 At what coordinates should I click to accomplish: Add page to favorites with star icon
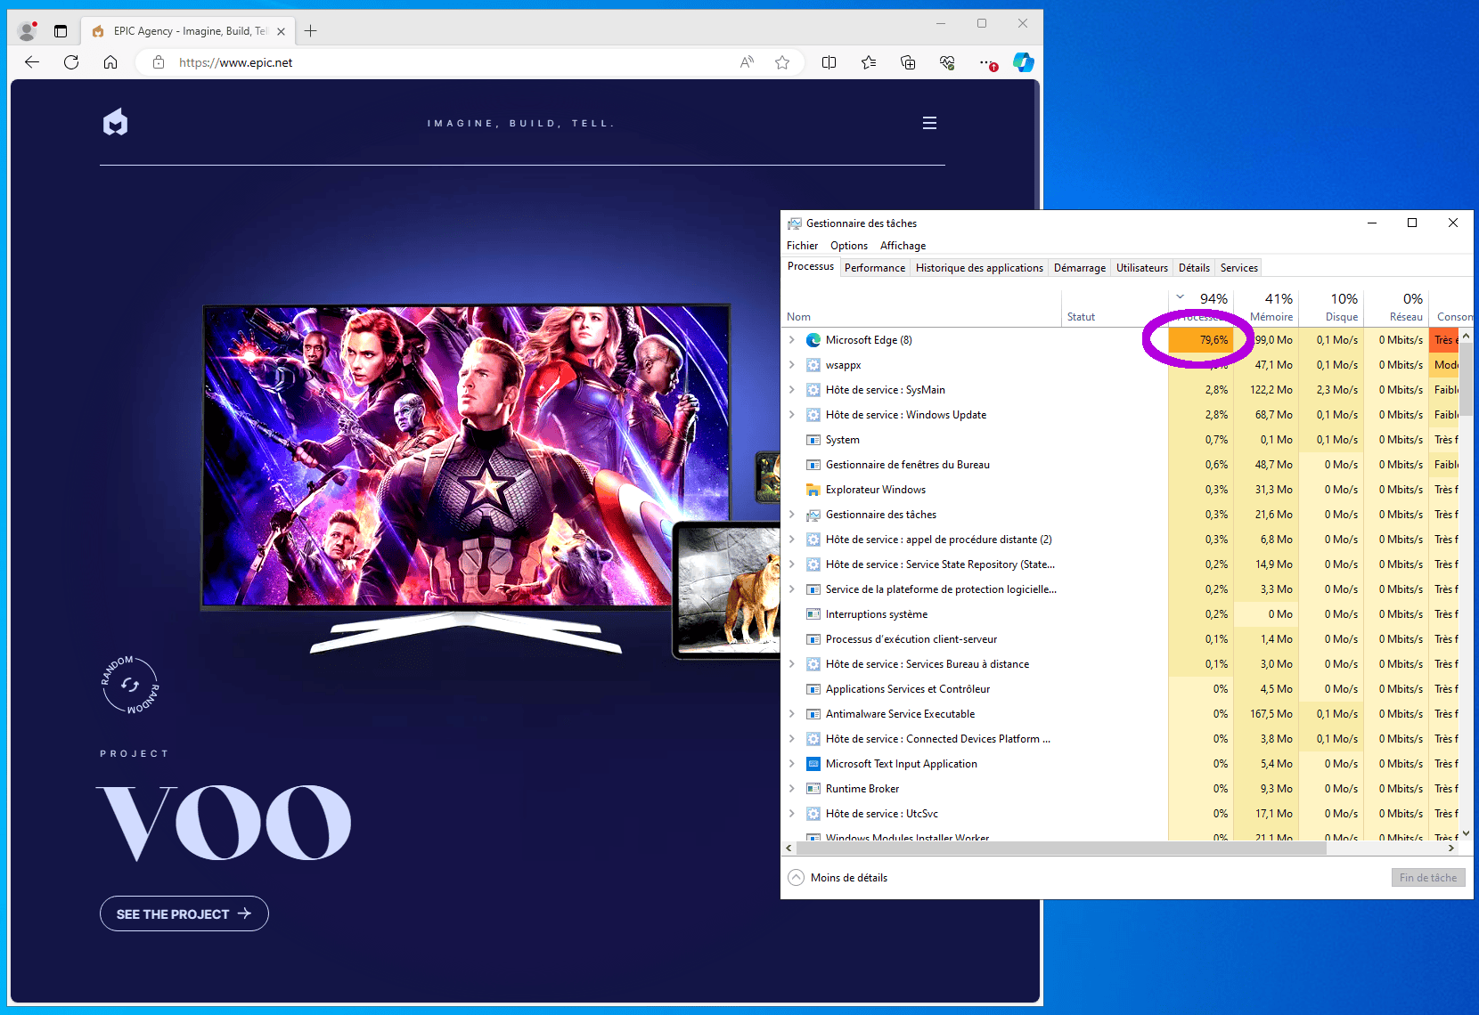coord(782,62)
